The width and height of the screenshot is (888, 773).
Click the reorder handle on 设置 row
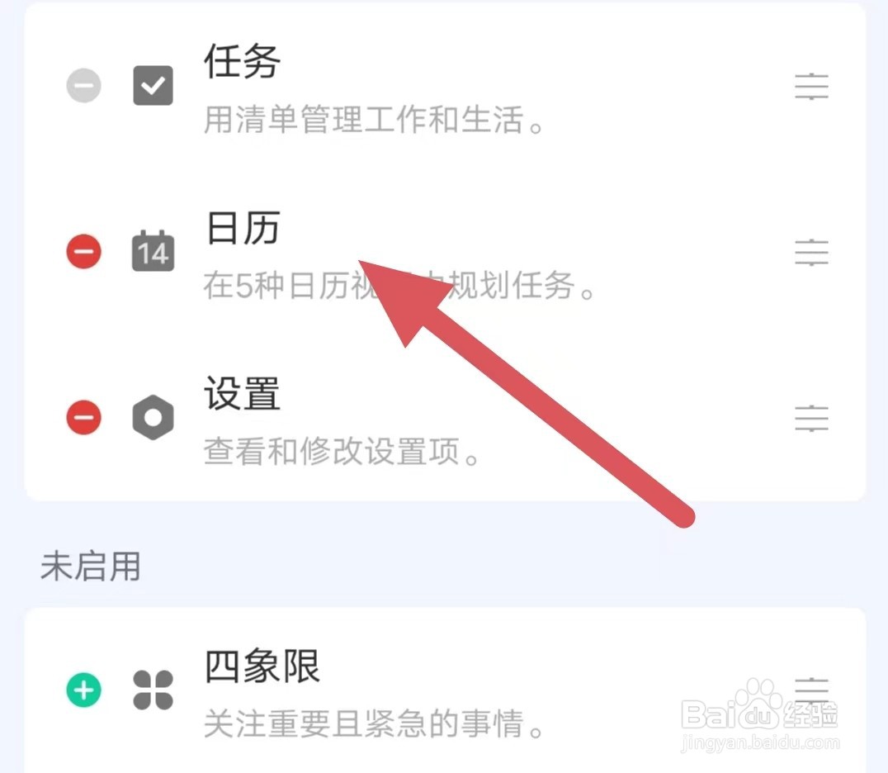tap(811, 418)
